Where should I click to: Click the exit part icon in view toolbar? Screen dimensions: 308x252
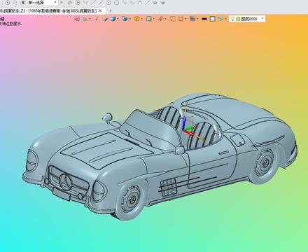[x=77, y=19]
